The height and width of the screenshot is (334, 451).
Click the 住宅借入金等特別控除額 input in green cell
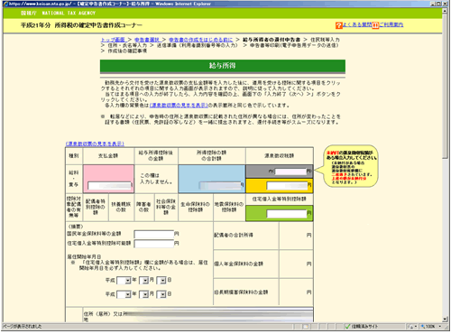(x=287, y=214)
